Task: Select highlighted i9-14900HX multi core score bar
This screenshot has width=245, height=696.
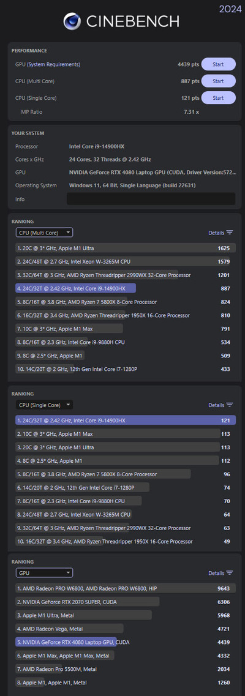Action: [x=75, y=288]
